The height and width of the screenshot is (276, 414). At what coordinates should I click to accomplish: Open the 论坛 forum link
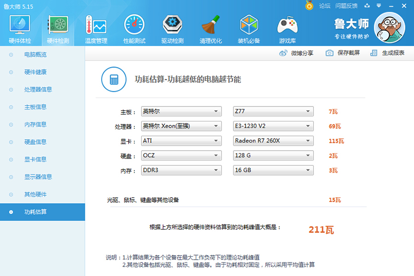pos(324,6)
